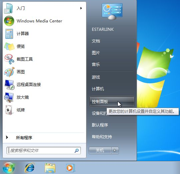Focus the 搜索程序和文件 search box
Viewport: 180px width, 174px height.
tap(44, 151)
